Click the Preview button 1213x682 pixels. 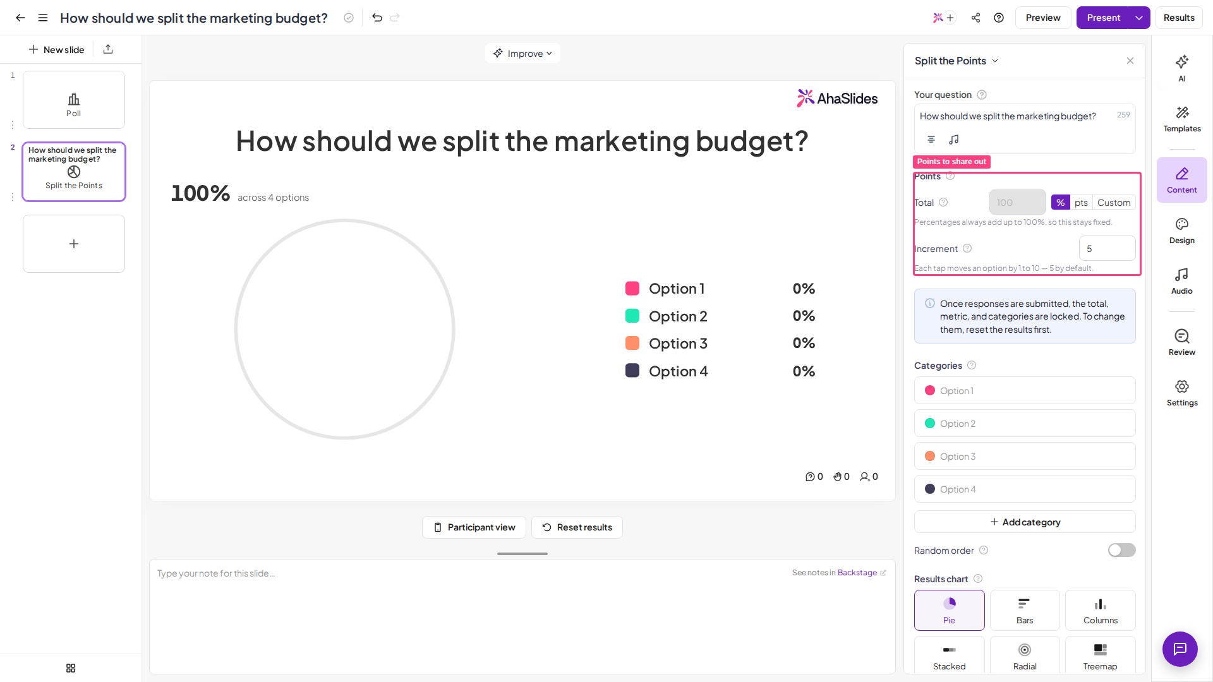coord(1043,18)
